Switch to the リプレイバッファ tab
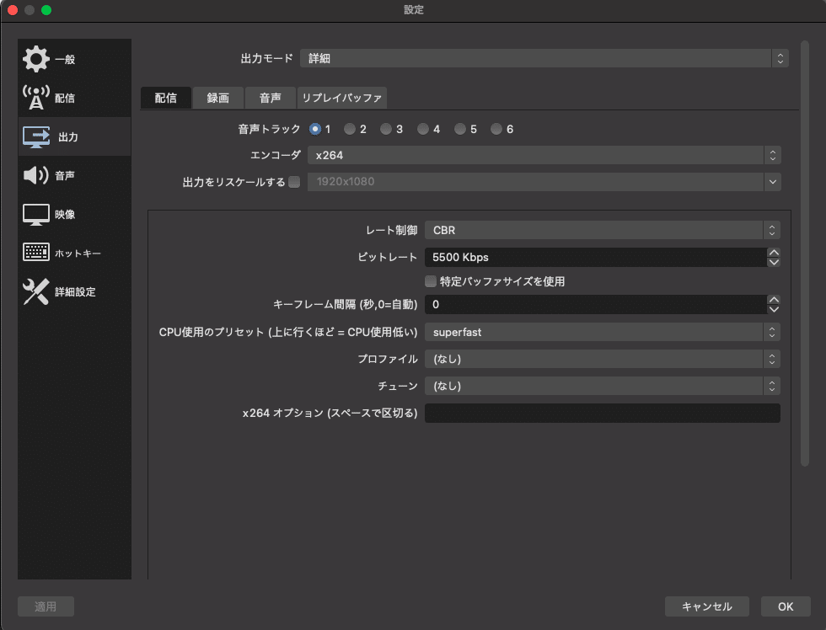 coord(342,98)
